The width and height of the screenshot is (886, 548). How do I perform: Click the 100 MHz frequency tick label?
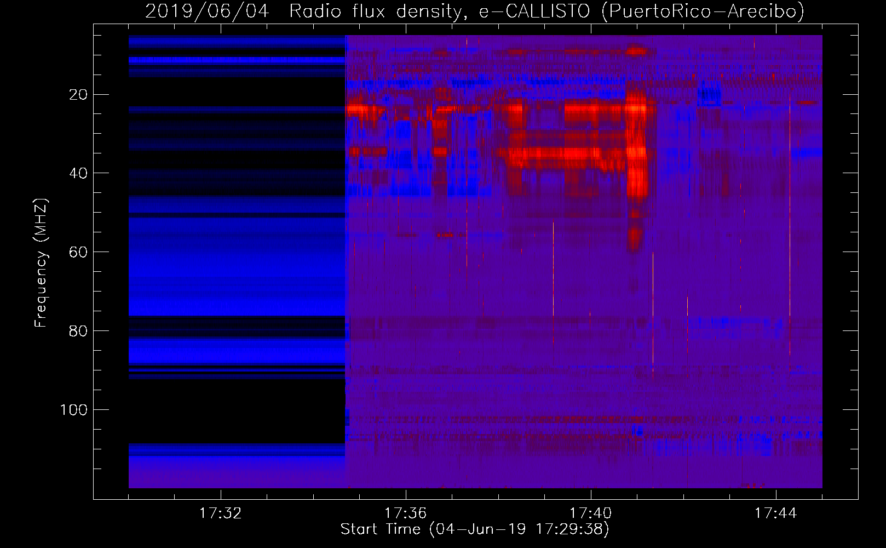pos(73,410)
